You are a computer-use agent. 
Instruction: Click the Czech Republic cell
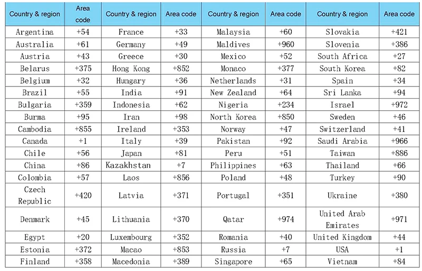pyautogui.click(x=35, y=196)
